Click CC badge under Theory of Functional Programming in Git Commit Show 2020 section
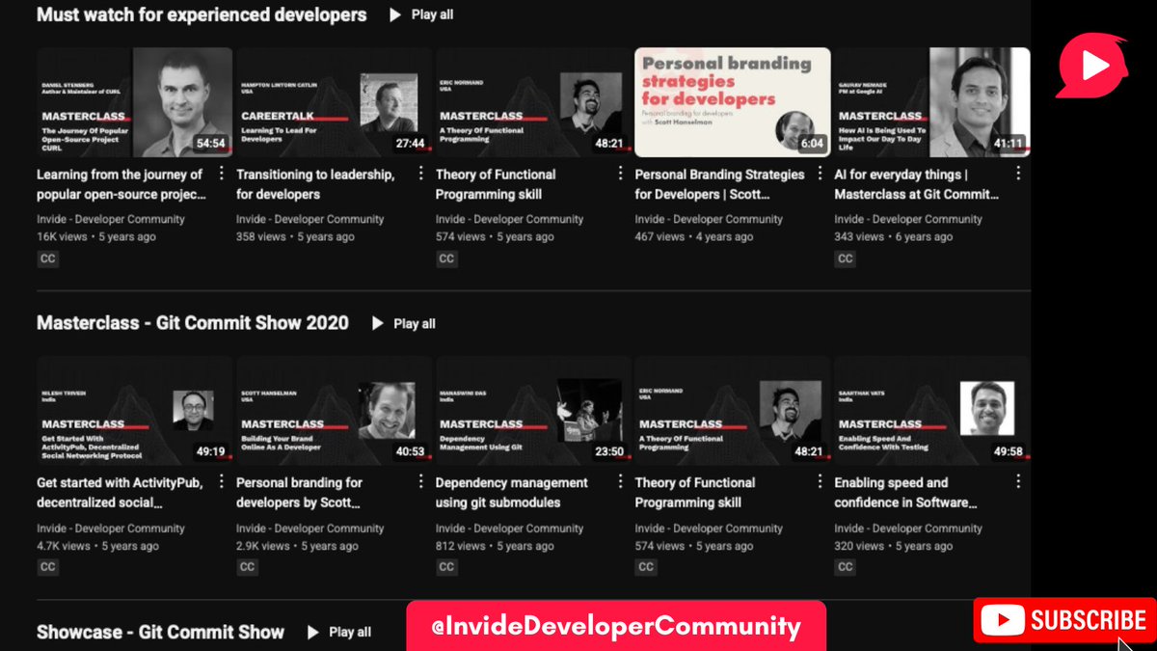 tap(646, 567)
